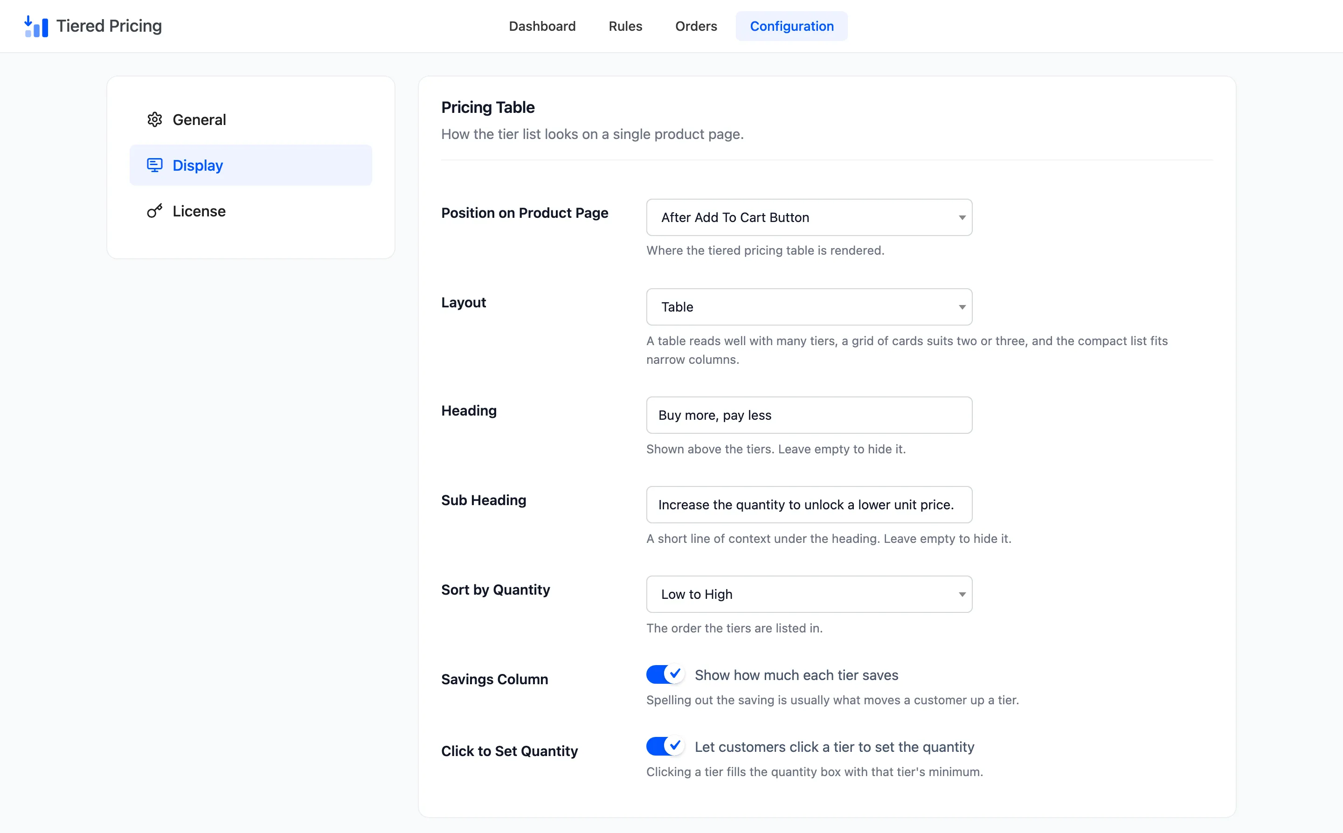Click the 'Pricing Table' section title
This screenshot has height=833, width=1343.
(487, 107)
